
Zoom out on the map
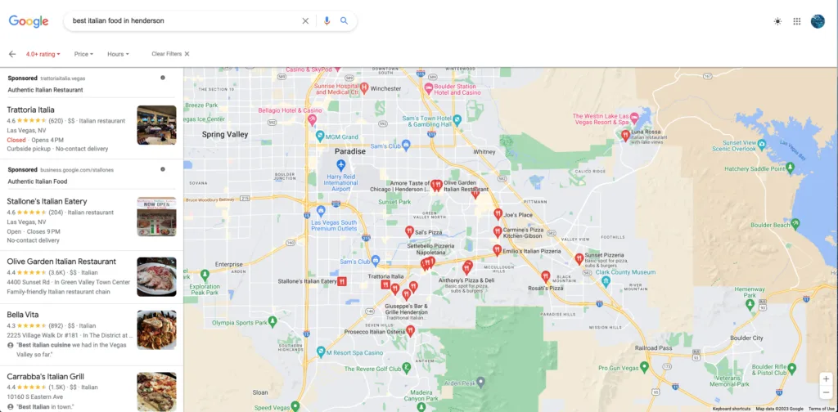tap(827, 392)
